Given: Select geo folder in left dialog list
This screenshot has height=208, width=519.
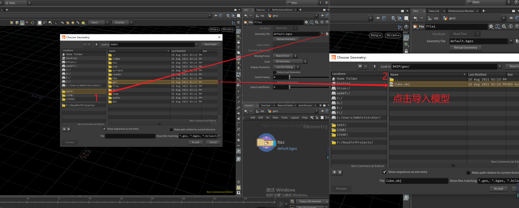Looking at the screenshot, I should click(163, 82).
